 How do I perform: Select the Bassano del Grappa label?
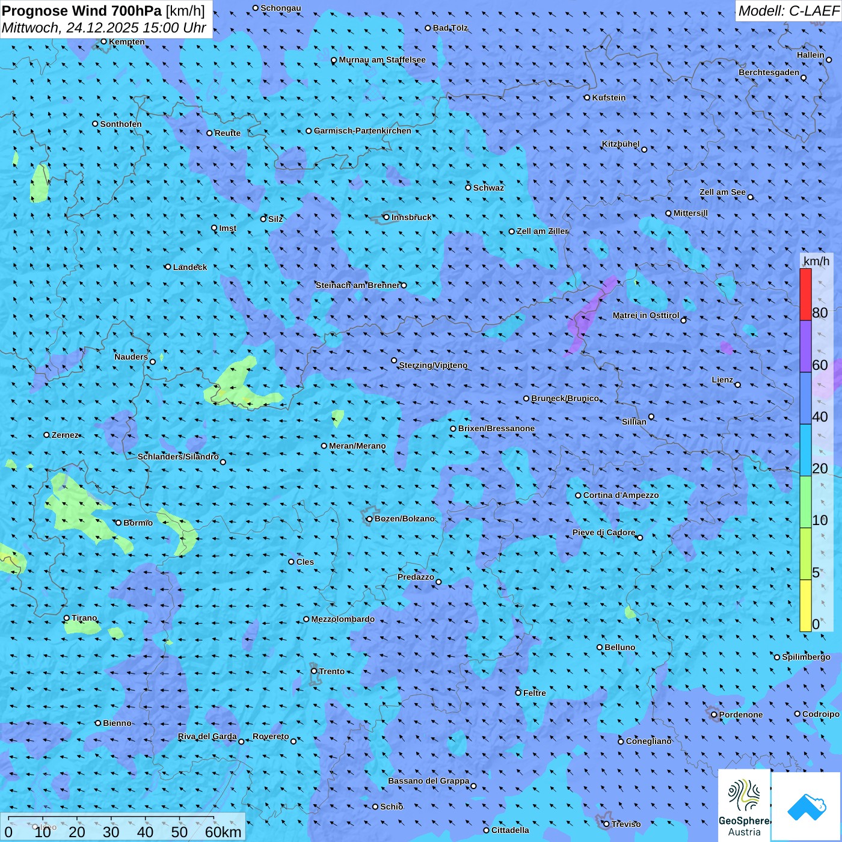point(428,781)
